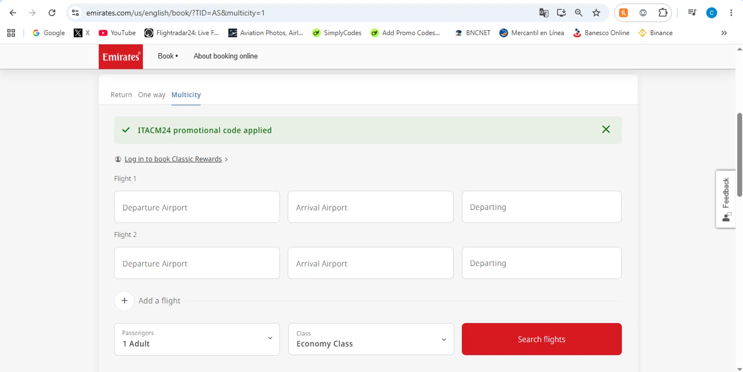Image resolution: width=743 pixels, height=372 pixels.
Task: Dismiss the ITACM24 promo code banner
Action: [606, 129]
